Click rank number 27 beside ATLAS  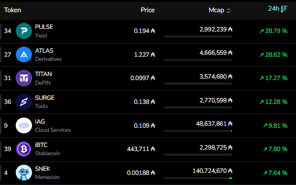click(x=8, y=55)
